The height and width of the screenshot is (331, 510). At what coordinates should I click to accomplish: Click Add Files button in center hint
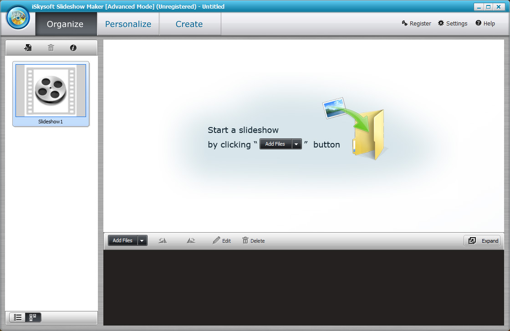[x=276, y=144]
